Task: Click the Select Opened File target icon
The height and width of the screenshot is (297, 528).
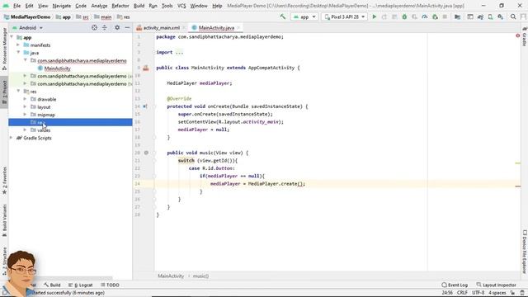Action: tap(94, 27)
